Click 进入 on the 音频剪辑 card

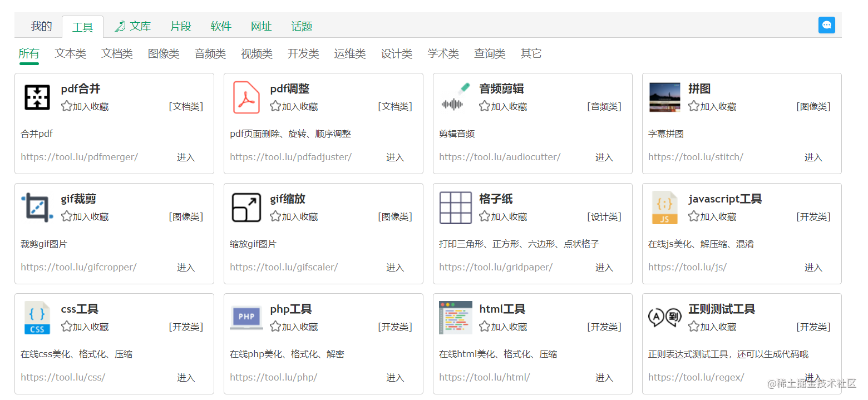pos(604,157)
